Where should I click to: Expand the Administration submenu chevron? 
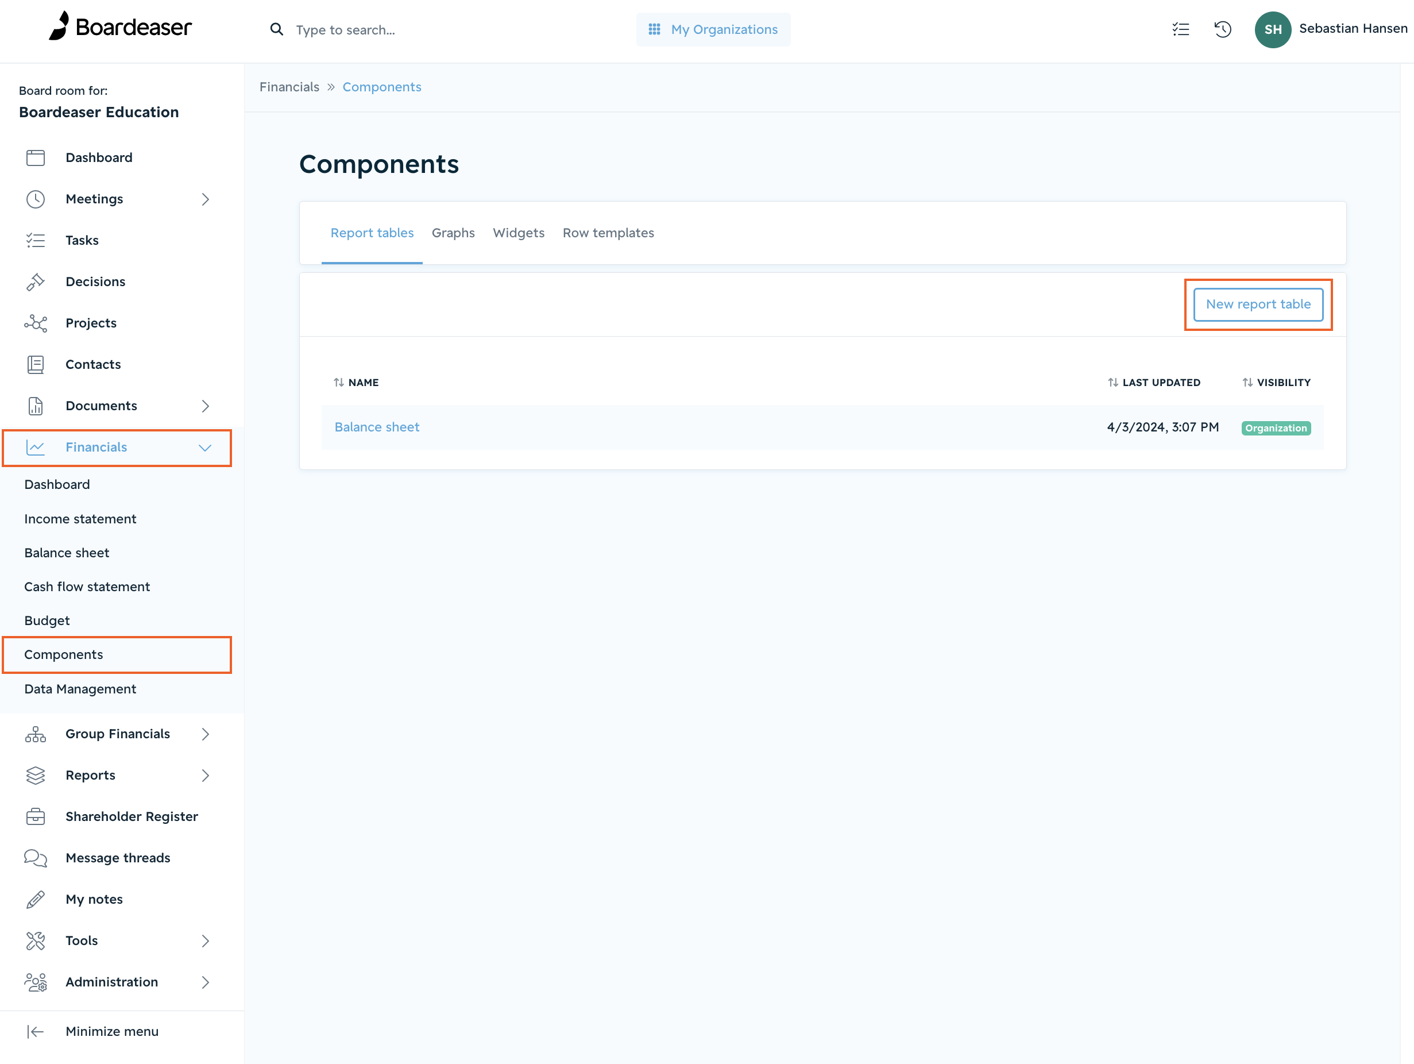[x=205, y=982]
